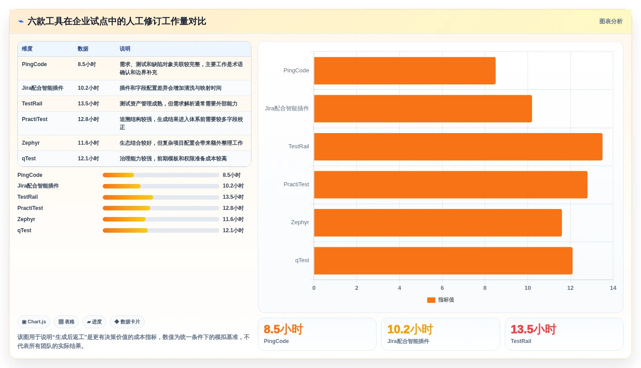Click PingCode table row name
Screen dimensions: 641x368
(34, 64)
